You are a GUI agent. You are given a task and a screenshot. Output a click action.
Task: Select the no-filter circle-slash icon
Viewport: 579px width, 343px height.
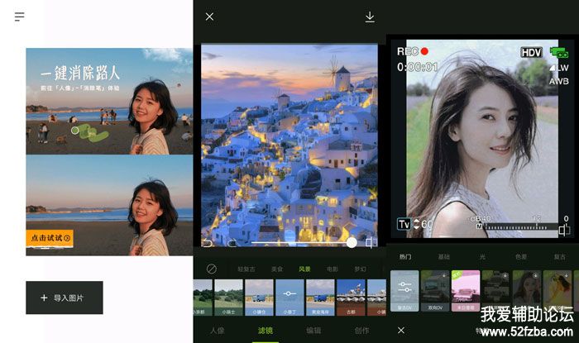(212, 269)
